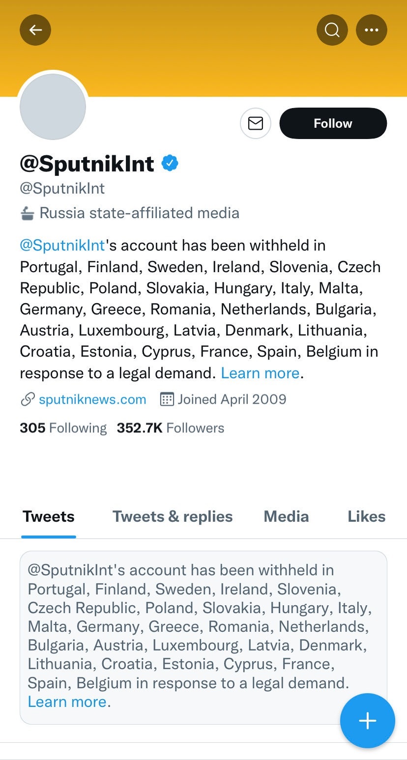Open the 305 Following list
This screenshot has height=760, width=407.
pos(63,427)
